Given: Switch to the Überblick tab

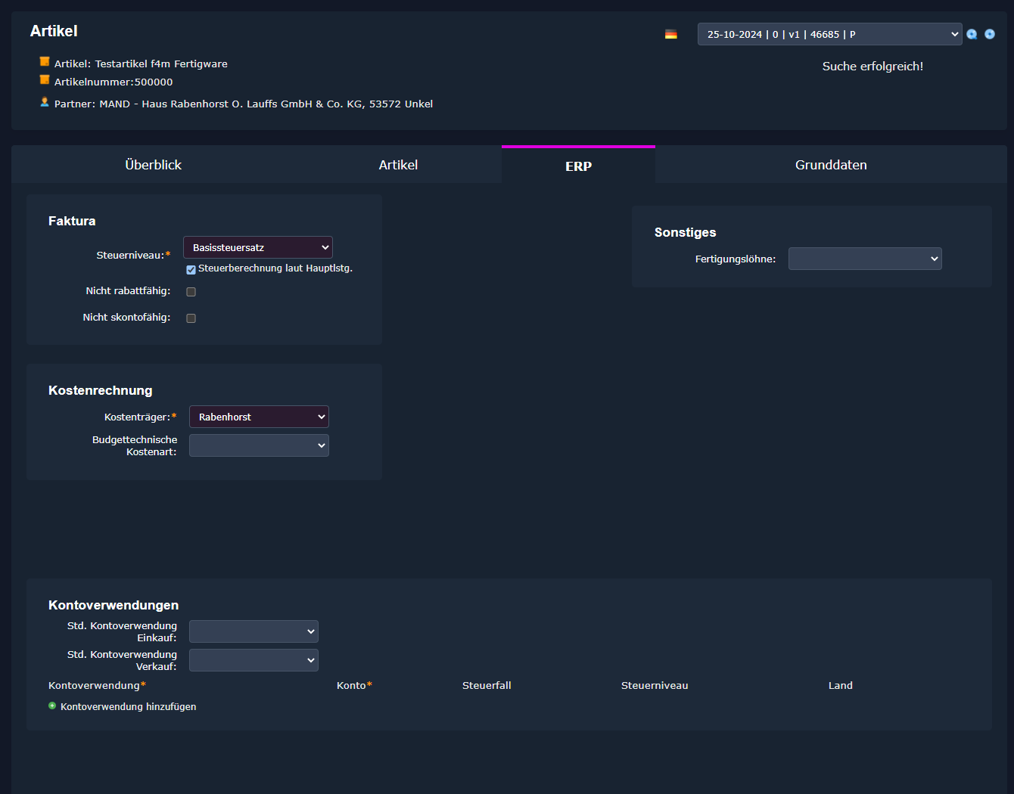Looking at the screenshot, I should click(x=153, y=165).
